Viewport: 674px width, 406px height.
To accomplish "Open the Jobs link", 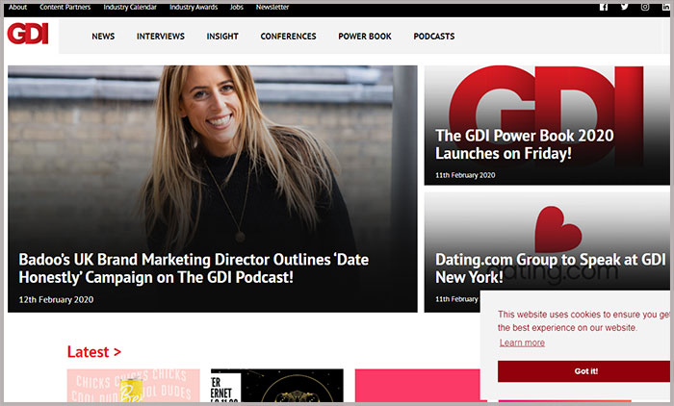I will (x=237, y=7).
